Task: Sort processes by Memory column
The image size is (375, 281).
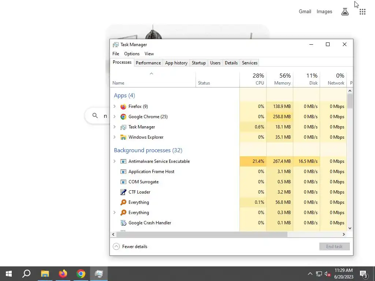Action: [x=280, y=79]
